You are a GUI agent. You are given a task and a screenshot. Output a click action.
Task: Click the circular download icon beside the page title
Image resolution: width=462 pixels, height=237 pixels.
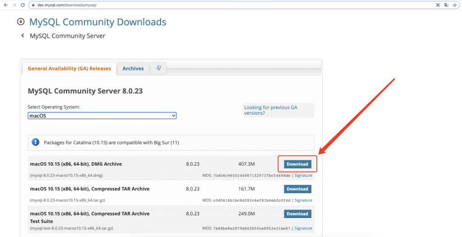pyautogui.click(x=21, y=22)
